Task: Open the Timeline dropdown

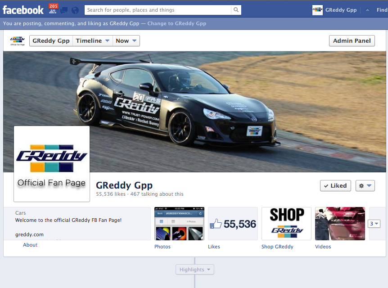Action: coord(93,41)
